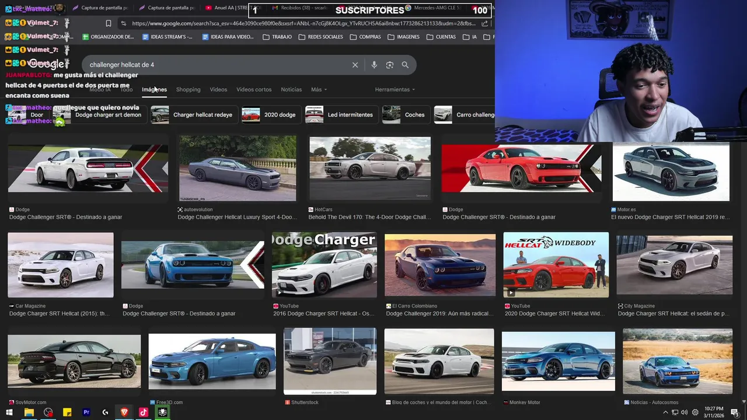Open the TRABAJO bookmarks folder

[x=277, y=37]
